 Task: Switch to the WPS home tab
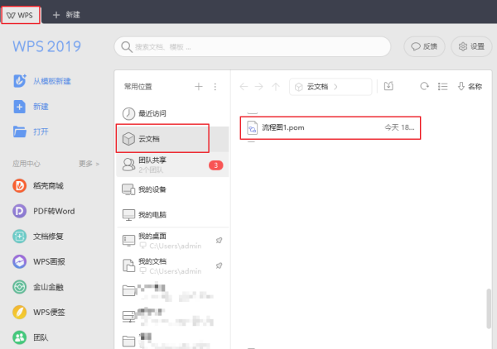coord(20,15)
